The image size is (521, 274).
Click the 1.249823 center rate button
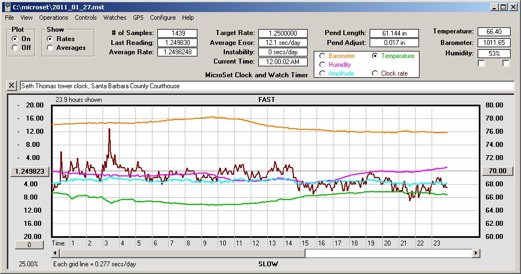pyautogui.click(x=30, y=171)
